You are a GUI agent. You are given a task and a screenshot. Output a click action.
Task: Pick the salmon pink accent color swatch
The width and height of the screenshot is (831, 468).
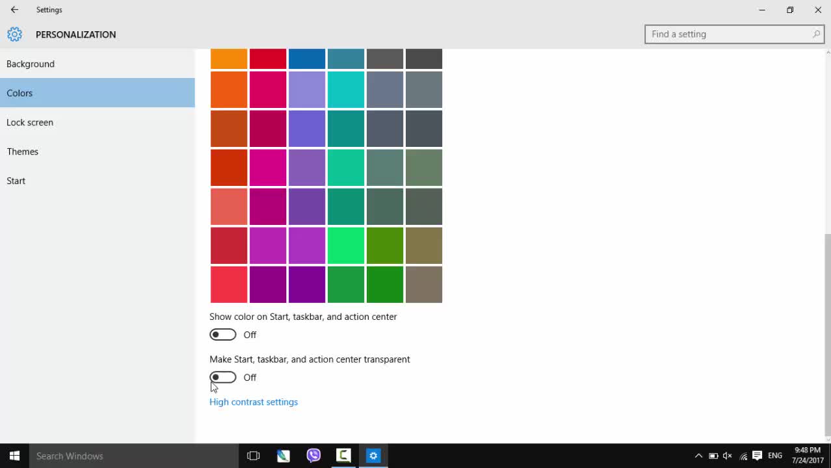[229, 207]
